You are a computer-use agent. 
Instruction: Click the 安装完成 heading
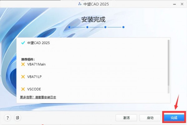pyautogui.click(x=93, y=19)
